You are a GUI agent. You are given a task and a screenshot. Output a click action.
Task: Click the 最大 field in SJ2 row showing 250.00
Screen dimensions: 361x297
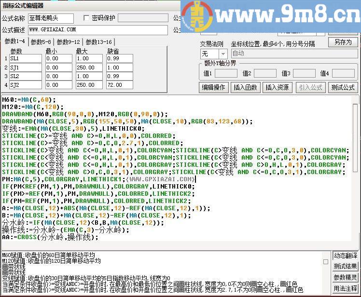pyautogui.click(x=89, y=85)
